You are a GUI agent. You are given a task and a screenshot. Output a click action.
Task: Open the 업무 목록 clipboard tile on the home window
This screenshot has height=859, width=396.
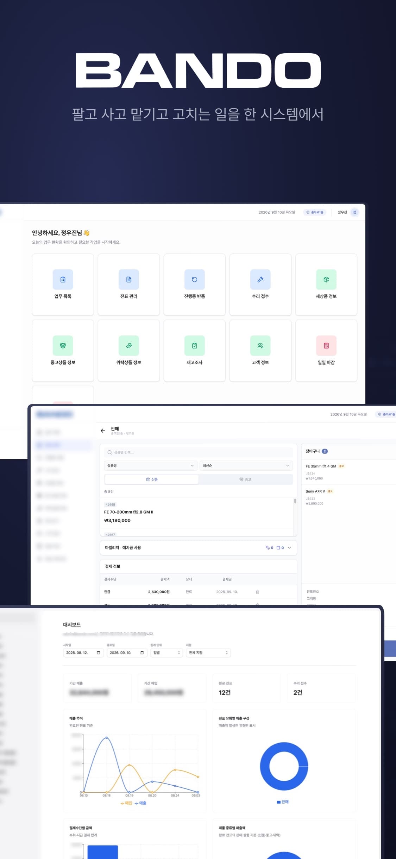[x=63, y=285]
